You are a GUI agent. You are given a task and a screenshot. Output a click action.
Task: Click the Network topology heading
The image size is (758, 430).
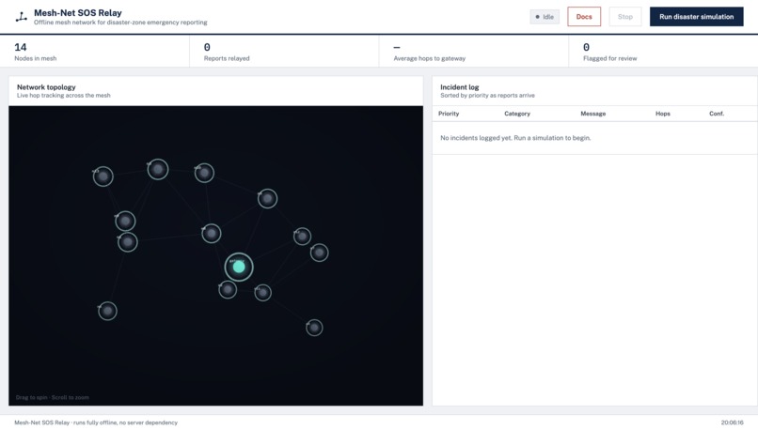46,87
